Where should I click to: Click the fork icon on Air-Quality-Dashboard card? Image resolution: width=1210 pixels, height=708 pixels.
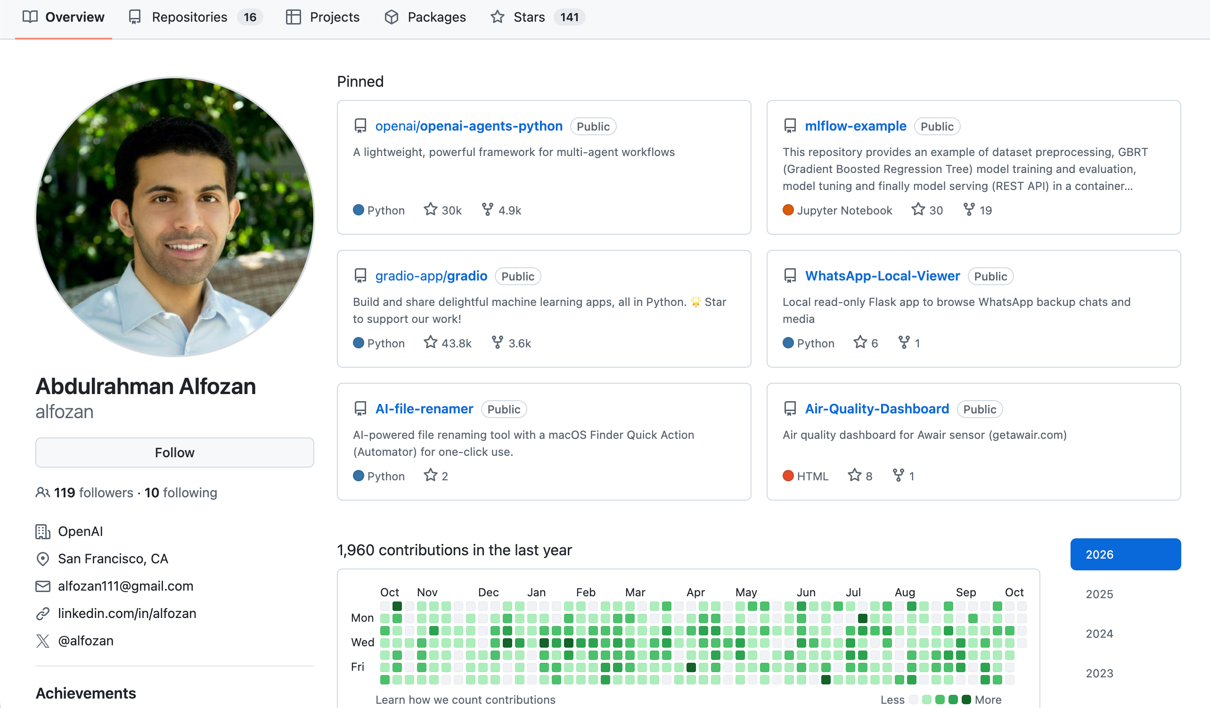899,476
